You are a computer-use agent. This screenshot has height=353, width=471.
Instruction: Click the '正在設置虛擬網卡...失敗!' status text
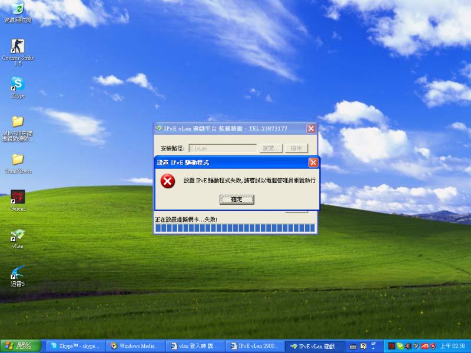point(186,219)
